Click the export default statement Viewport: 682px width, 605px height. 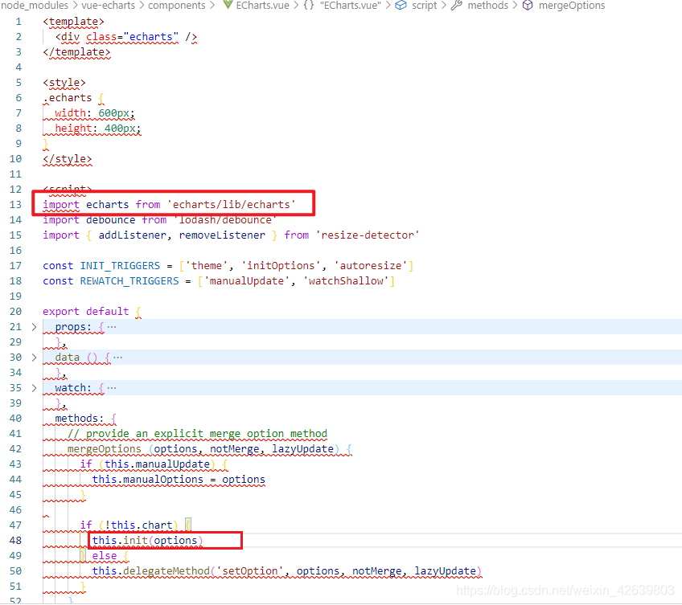(x=86, y=311)
